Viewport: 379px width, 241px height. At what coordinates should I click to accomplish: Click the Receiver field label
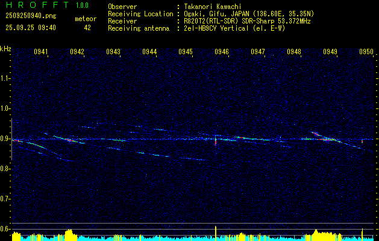tap(122, 21)
